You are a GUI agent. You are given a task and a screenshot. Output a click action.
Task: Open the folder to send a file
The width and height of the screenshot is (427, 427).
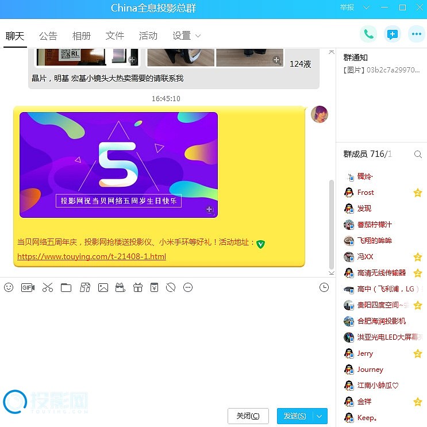(66, 287)
